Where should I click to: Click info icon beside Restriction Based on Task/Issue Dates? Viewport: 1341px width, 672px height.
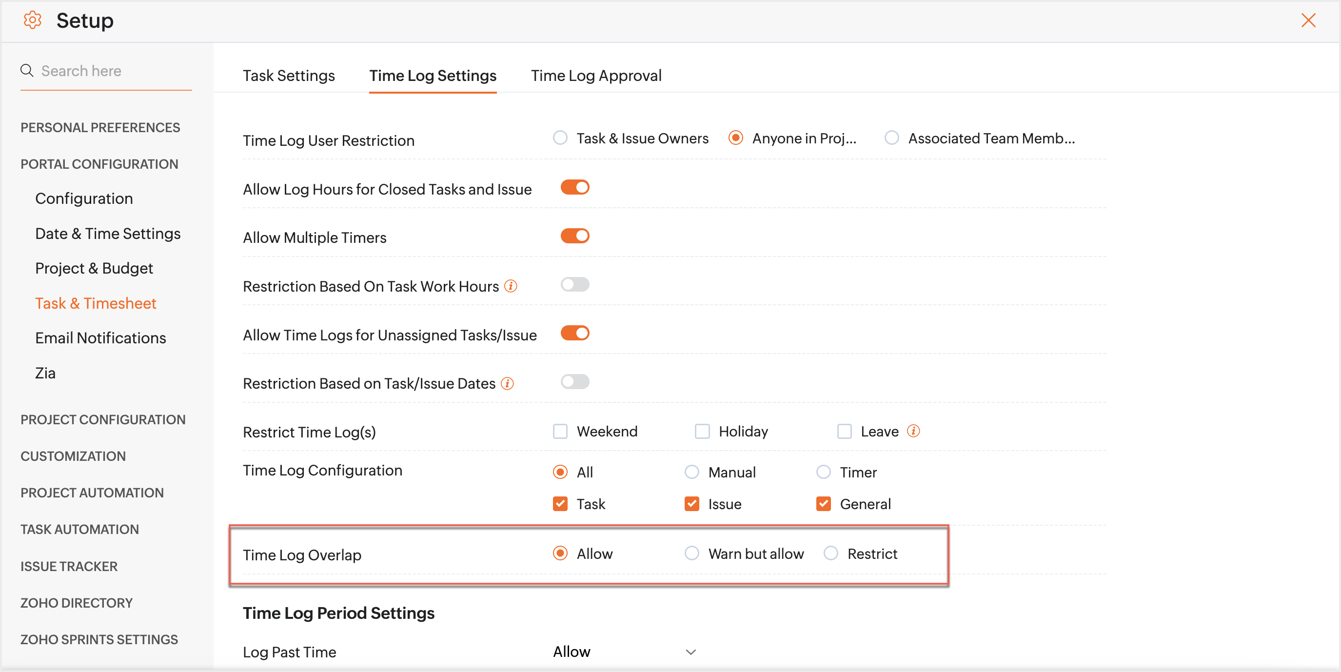508,383
